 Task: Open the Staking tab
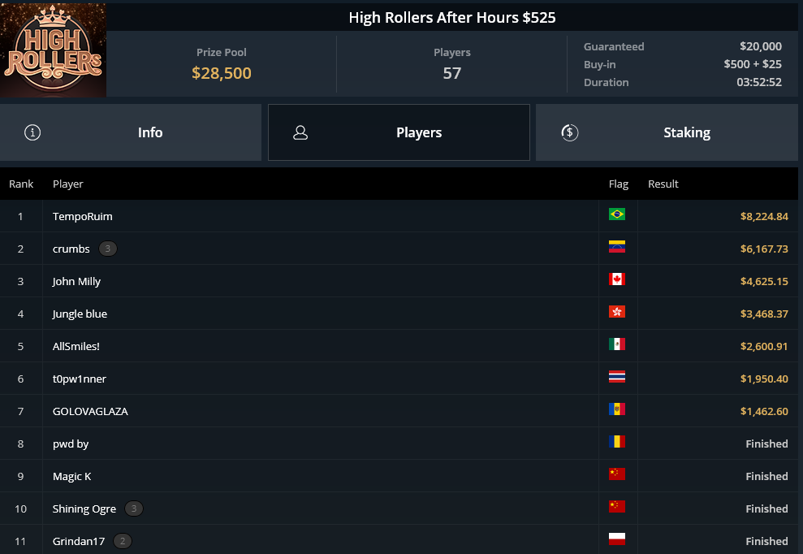click(x=687, y=132)
